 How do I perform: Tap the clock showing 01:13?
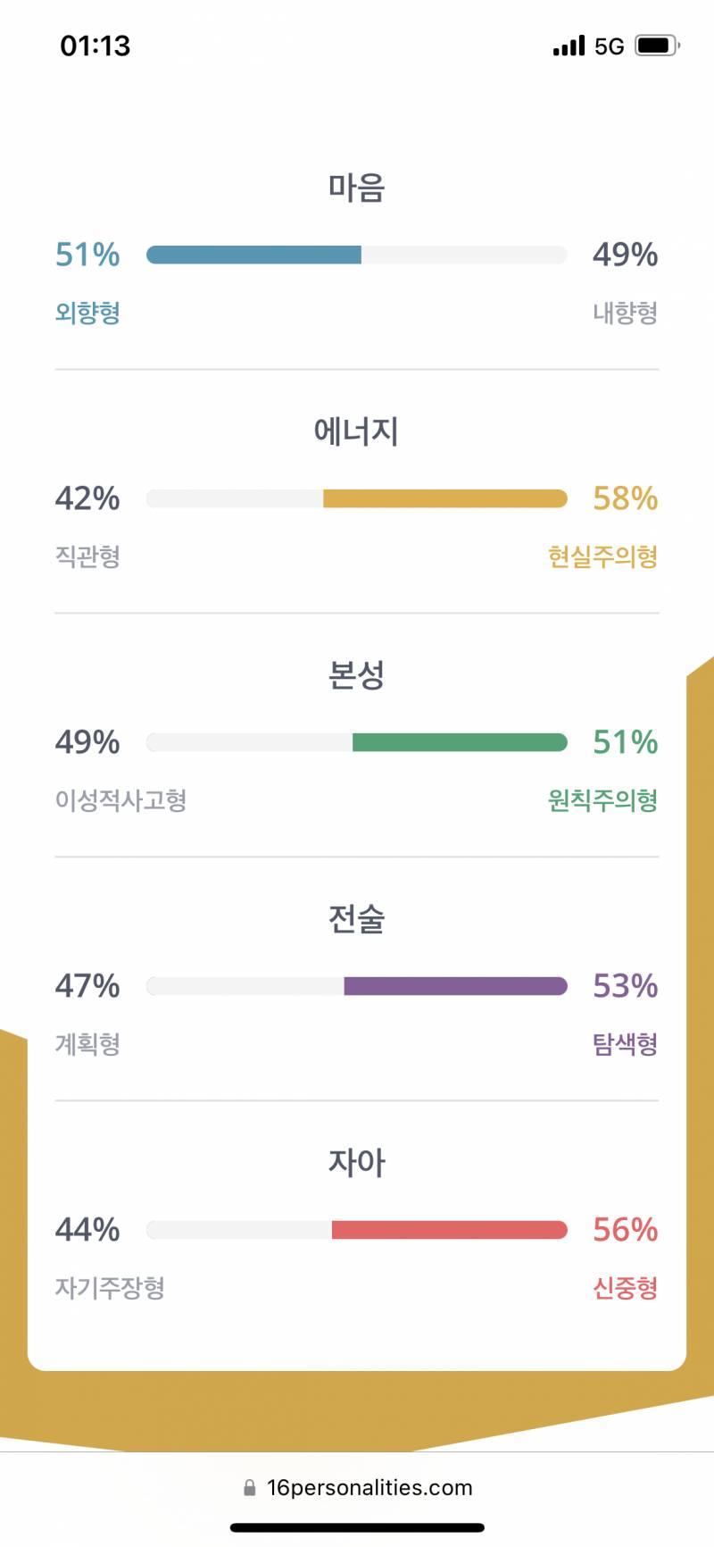point(95,45)
